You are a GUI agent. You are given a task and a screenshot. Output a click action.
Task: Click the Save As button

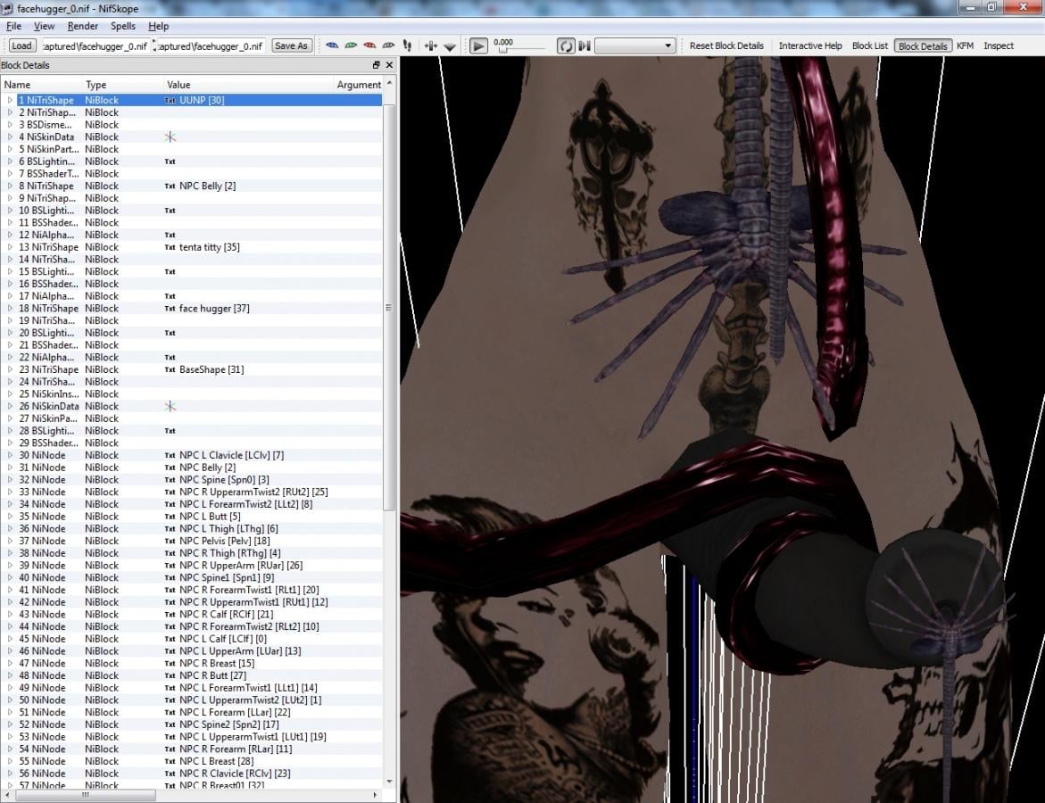(291, 46)
